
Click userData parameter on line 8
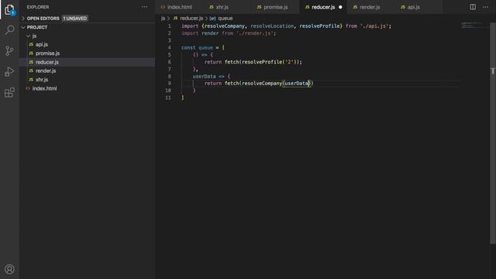pyautogui.click(x=204, y=76)
